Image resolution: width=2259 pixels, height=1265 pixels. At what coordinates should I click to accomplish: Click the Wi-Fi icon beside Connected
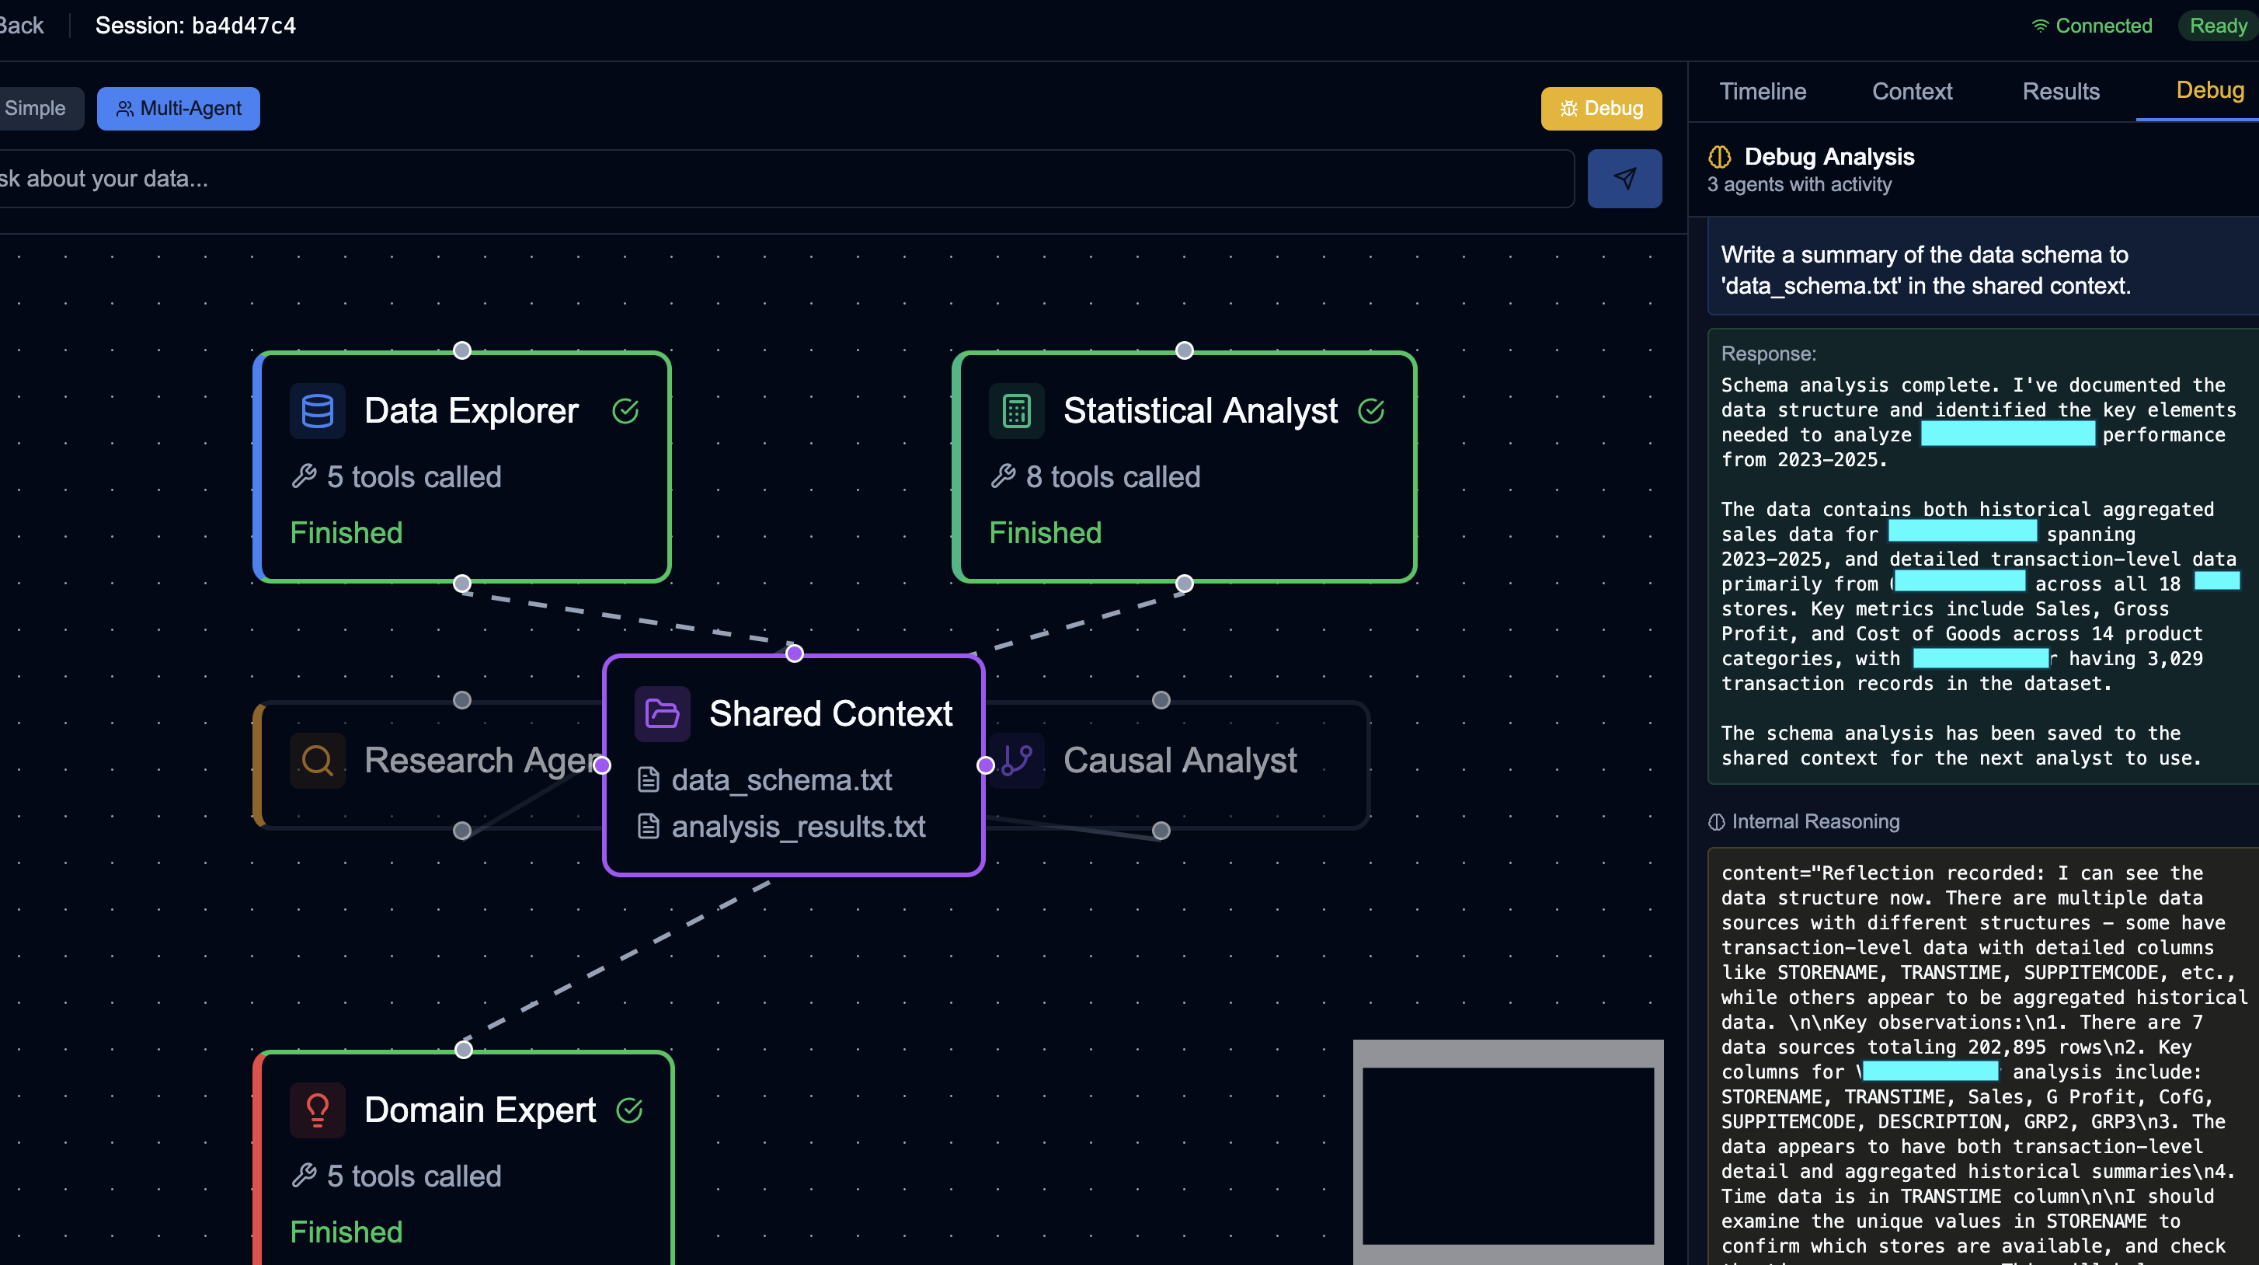(x=2040, y=26)
